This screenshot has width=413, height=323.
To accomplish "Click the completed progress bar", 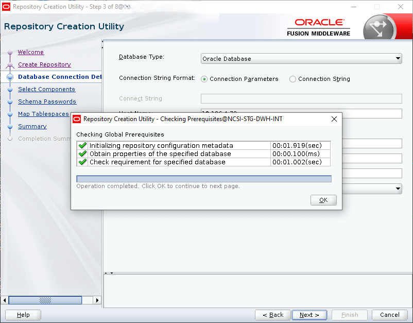I will pyautogui.click(x=203, y=179).
